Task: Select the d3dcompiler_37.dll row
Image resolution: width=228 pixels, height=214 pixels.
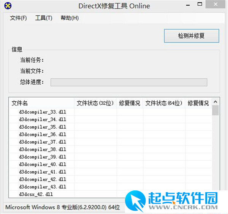Action: coord(111,142)
